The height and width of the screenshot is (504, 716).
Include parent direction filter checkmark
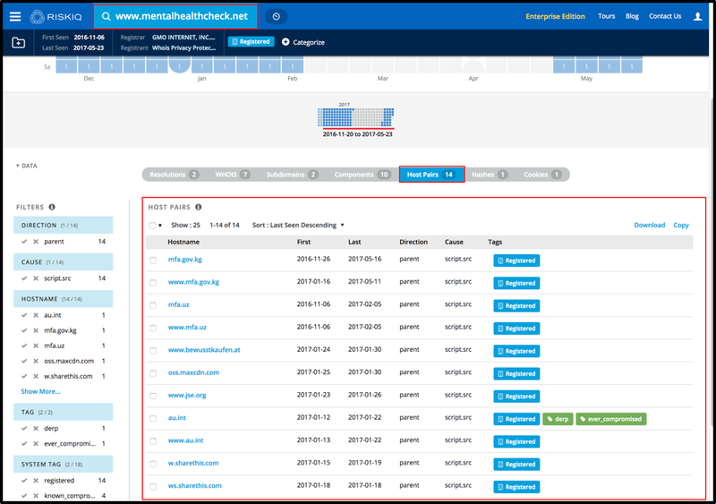[x=24, y=242]
